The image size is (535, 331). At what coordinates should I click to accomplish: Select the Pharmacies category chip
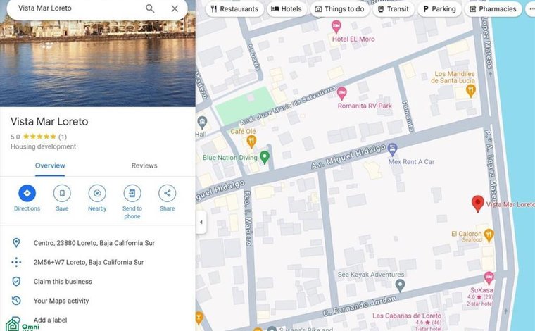[493, 9]
